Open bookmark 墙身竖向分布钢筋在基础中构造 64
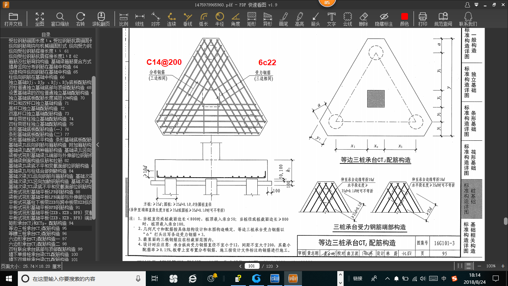The height and width of the screenshot is (286, 508). tap(43, 67)
